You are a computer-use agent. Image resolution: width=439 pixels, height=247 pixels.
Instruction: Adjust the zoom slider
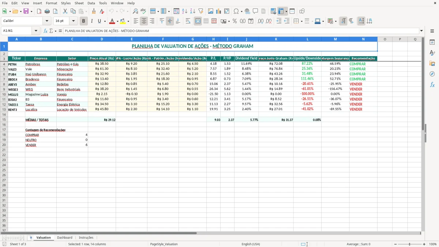(x=409, y=244)
